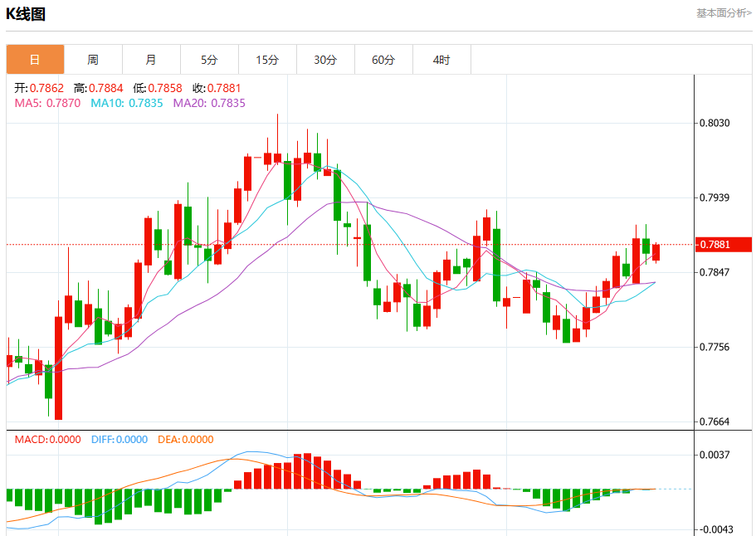
Task: Click the DEA indicator label
Action: (x=186, y=440)
